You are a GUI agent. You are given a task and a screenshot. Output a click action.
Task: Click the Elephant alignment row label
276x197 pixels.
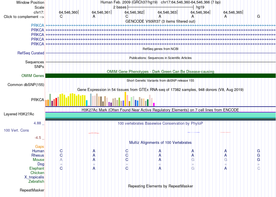click(37, 169)
